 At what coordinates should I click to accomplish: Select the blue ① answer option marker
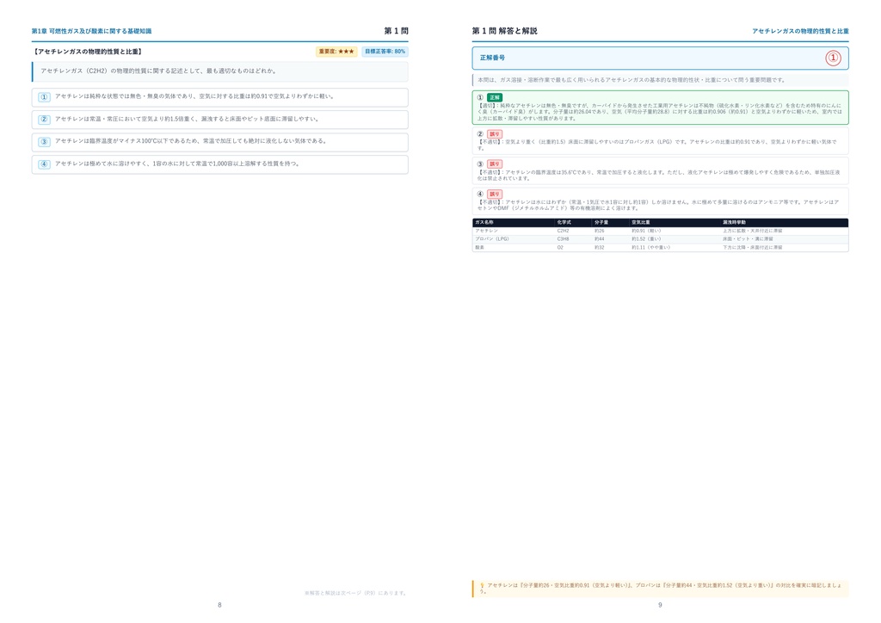[x=44, y=97]
